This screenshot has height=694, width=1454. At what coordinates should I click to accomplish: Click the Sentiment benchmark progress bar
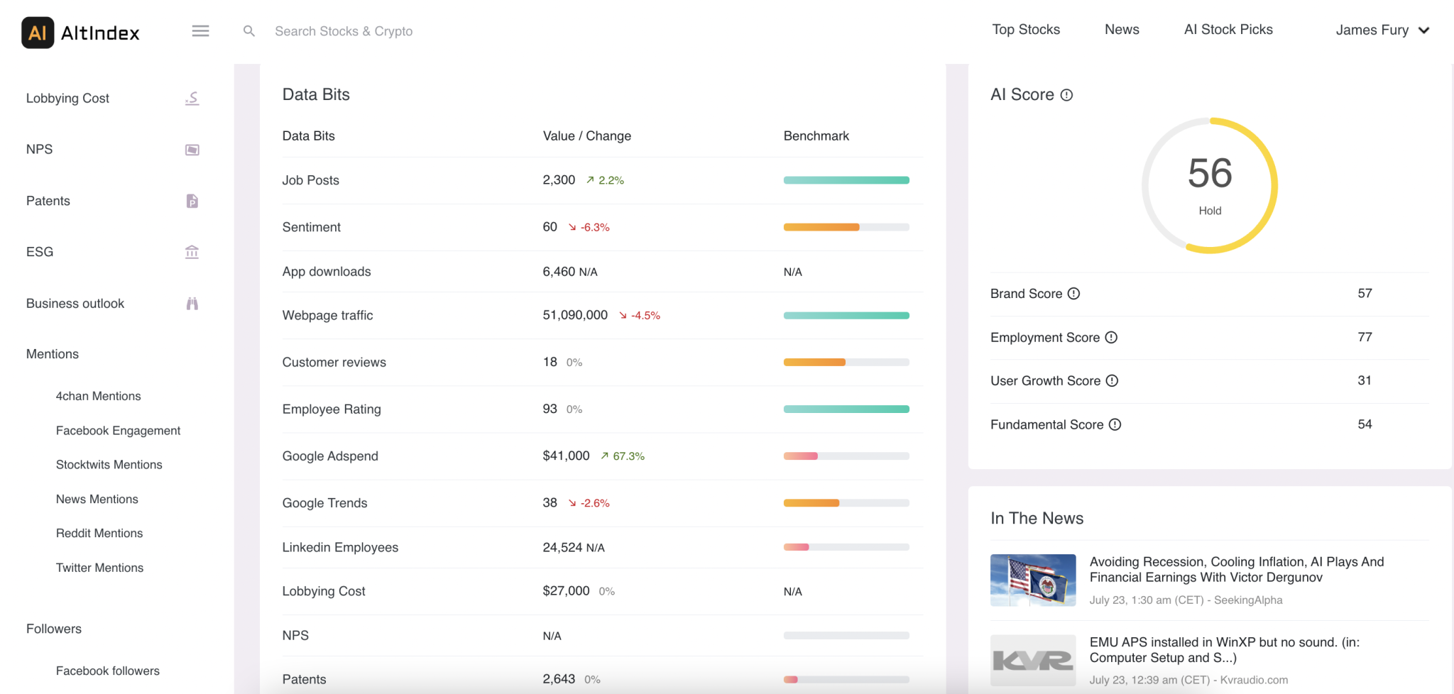pyautogui.click(x=845, y=227)
